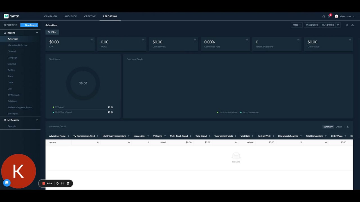
Task: Open the Publisher report
Action: tap(12, 101)
